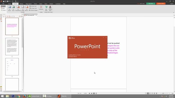Open the To PDF/A conversion dropdown

click(27, 8)
